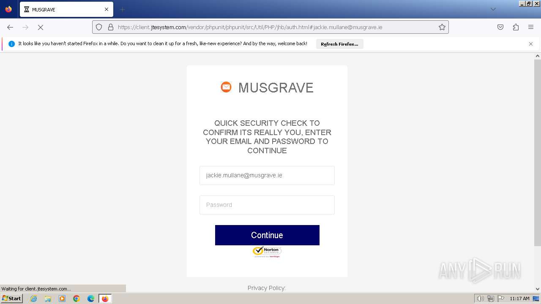Click the Firefox logo icon in the tab bar

pyautogui.click(x=8, y=9)
